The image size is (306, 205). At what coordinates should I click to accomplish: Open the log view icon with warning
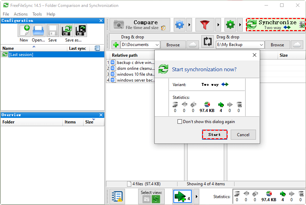117,196
